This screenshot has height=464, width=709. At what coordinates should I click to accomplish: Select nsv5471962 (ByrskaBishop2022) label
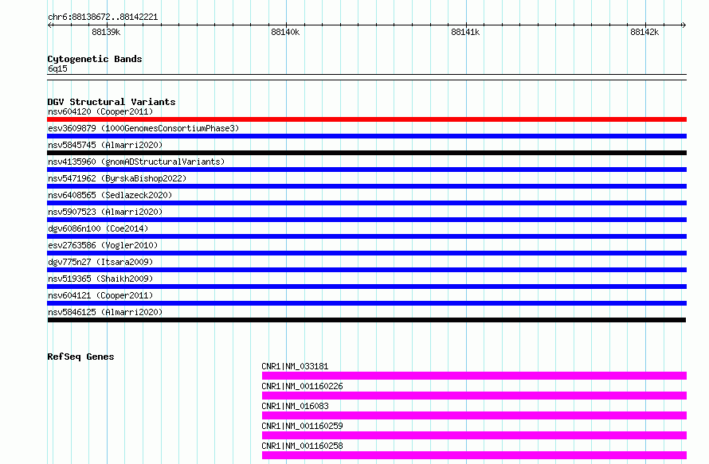click(x=117, y=178)
